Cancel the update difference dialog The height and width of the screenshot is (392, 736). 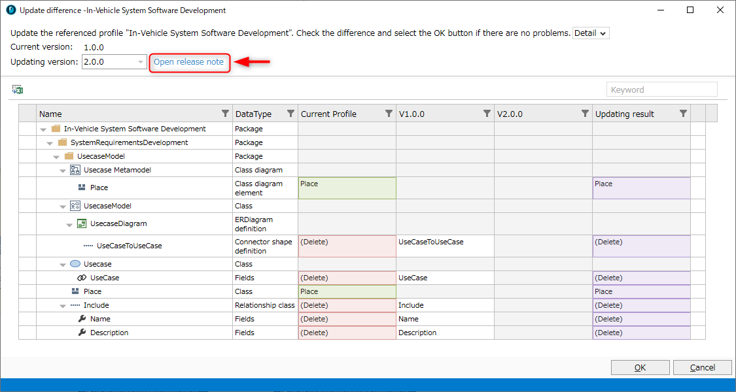pos(702,368)
